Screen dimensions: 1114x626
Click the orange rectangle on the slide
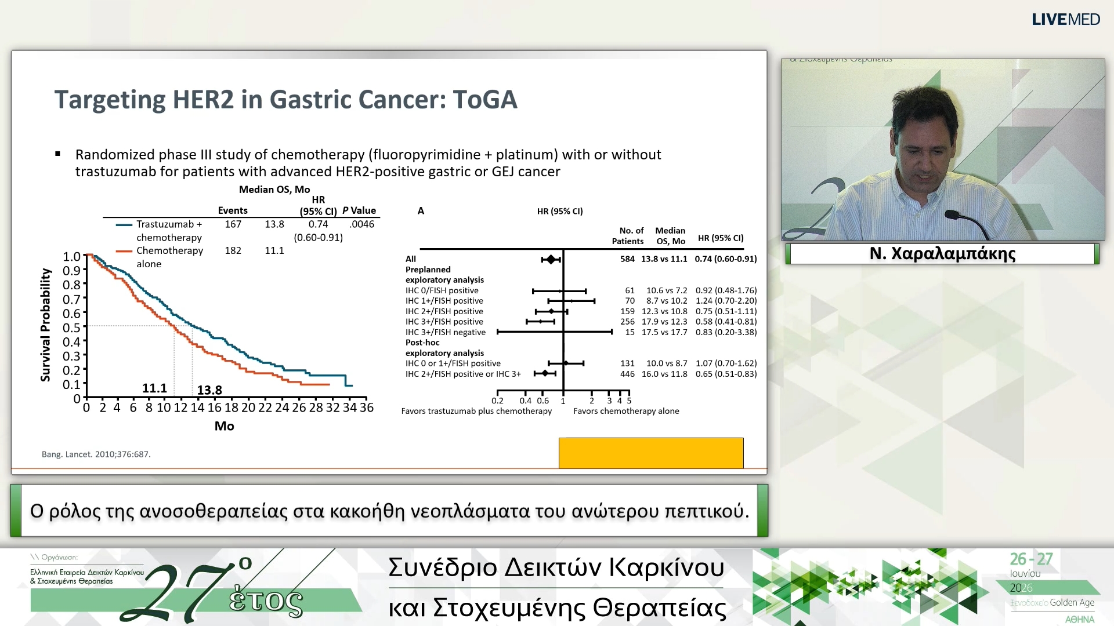pyautogui.click(x=651, y=453)
